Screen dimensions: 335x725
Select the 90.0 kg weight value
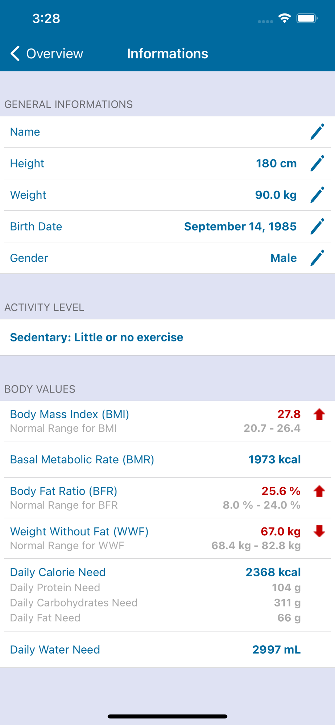[x=276, y=195]
